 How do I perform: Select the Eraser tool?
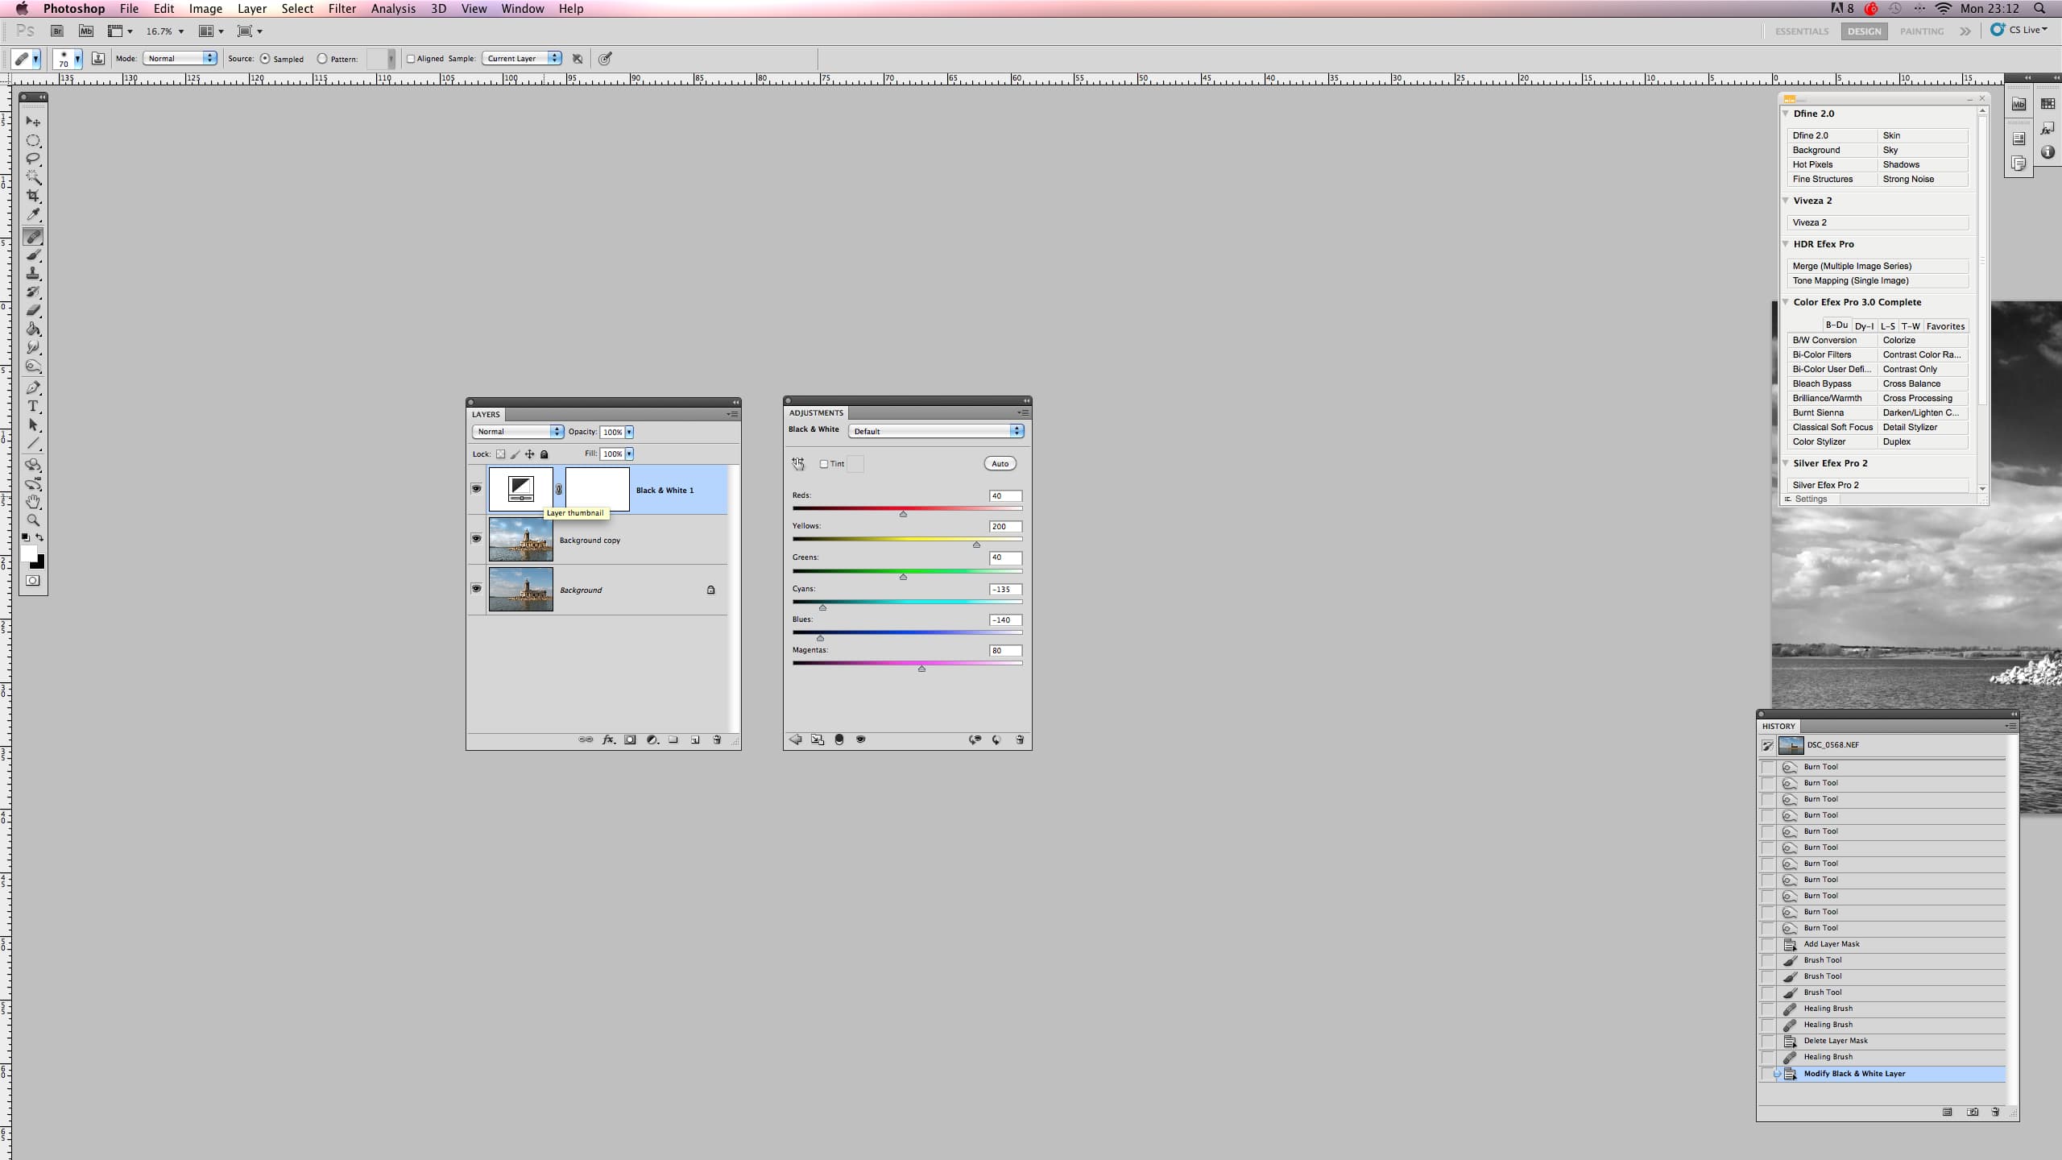click(33, 310)
